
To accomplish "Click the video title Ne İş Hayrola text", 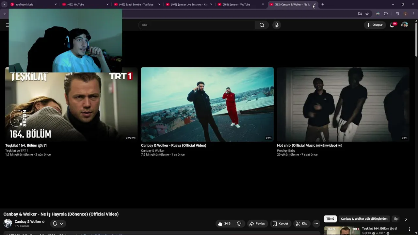I will (x=61, y=214).
